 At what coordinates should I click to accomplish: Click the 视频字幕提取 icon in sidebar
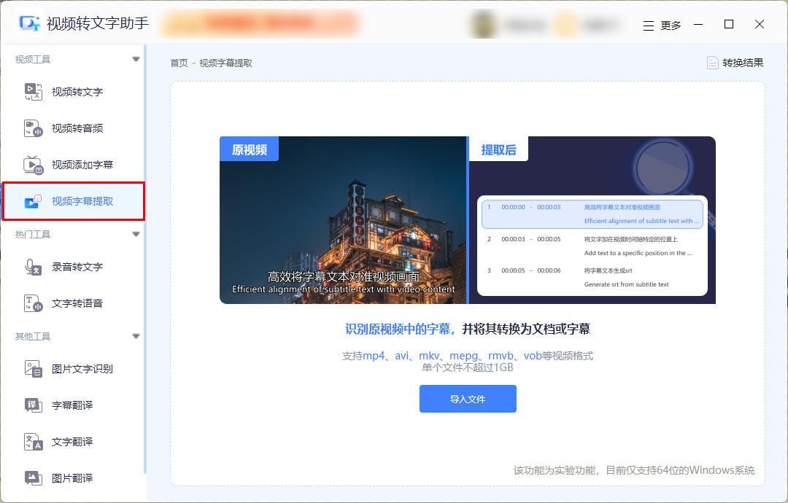33,201
